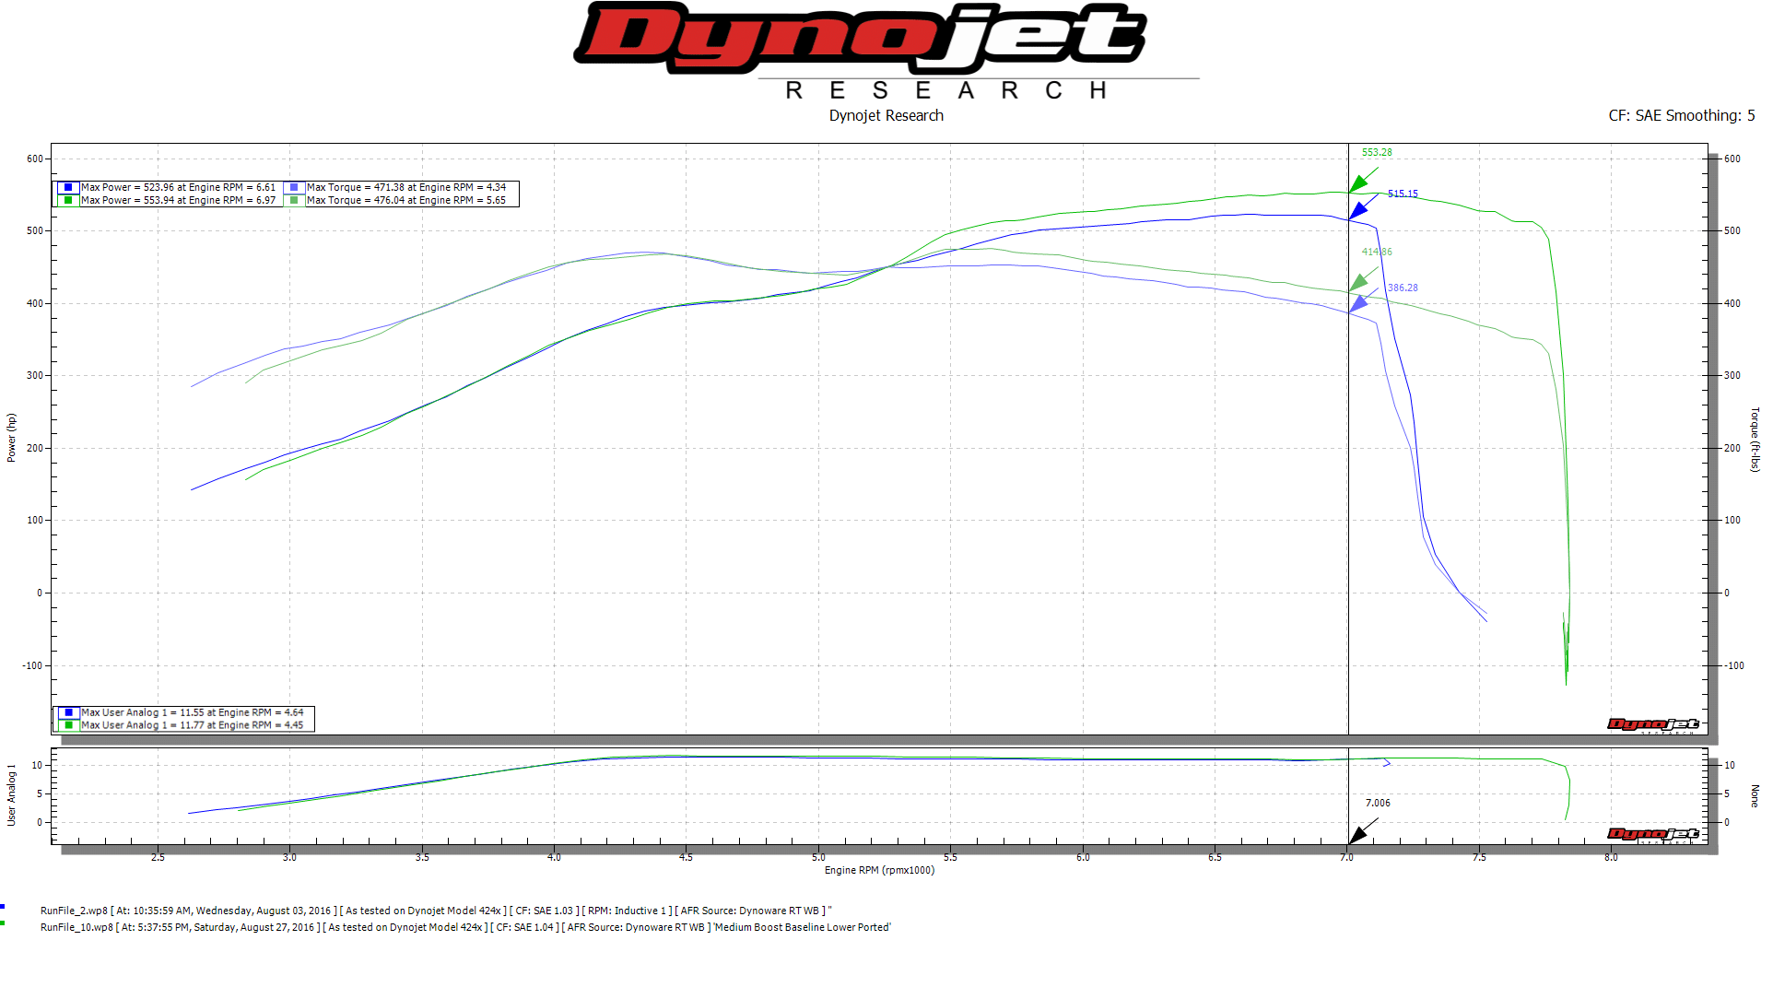Click the blue swatch beside Max Power 523.96
Viewport: 1773px width, 999px height.
pos(68,187)
